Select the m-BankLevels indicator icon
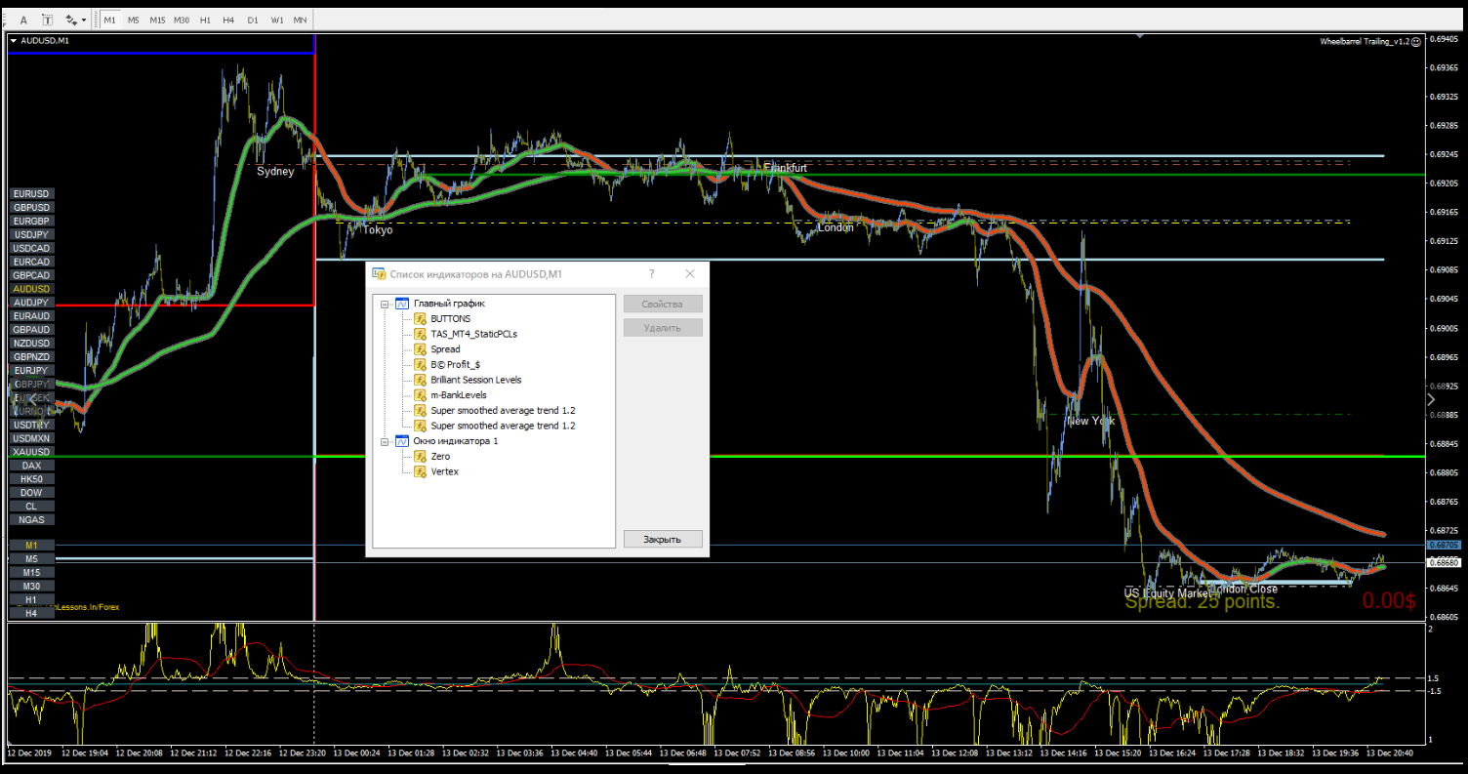The image size is (1468, 774). coord(421,395)
